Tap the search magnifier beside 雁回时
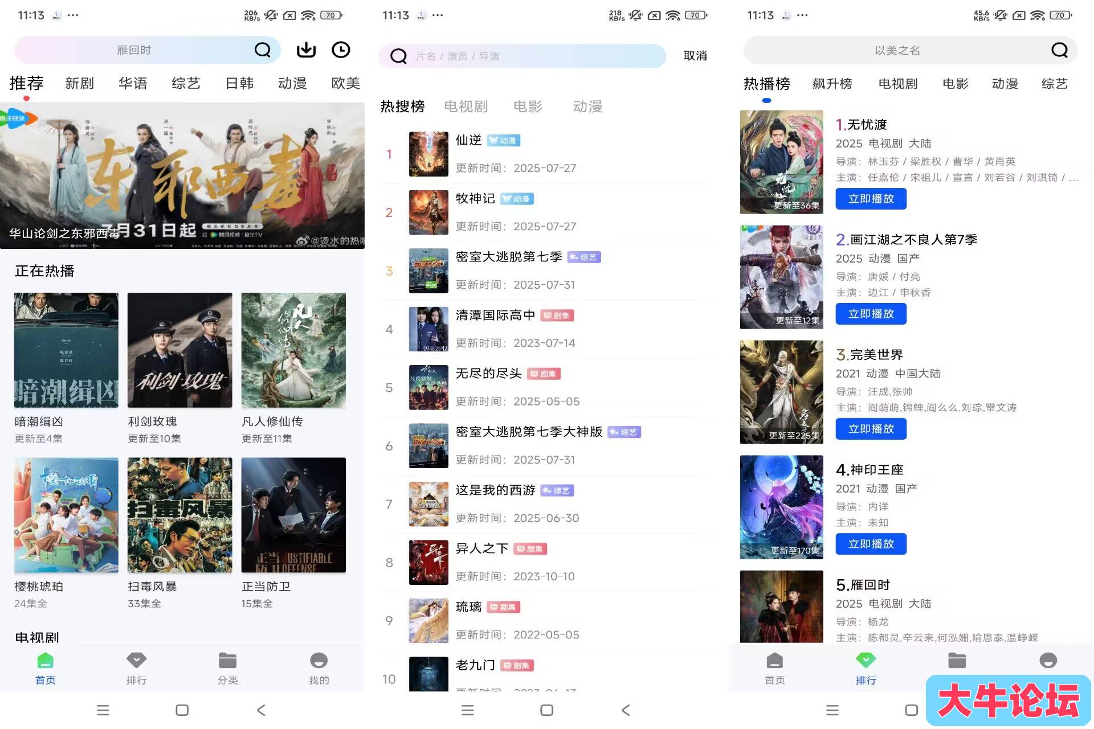Viewport: 1094px width, 729px height. pos(263,50)
